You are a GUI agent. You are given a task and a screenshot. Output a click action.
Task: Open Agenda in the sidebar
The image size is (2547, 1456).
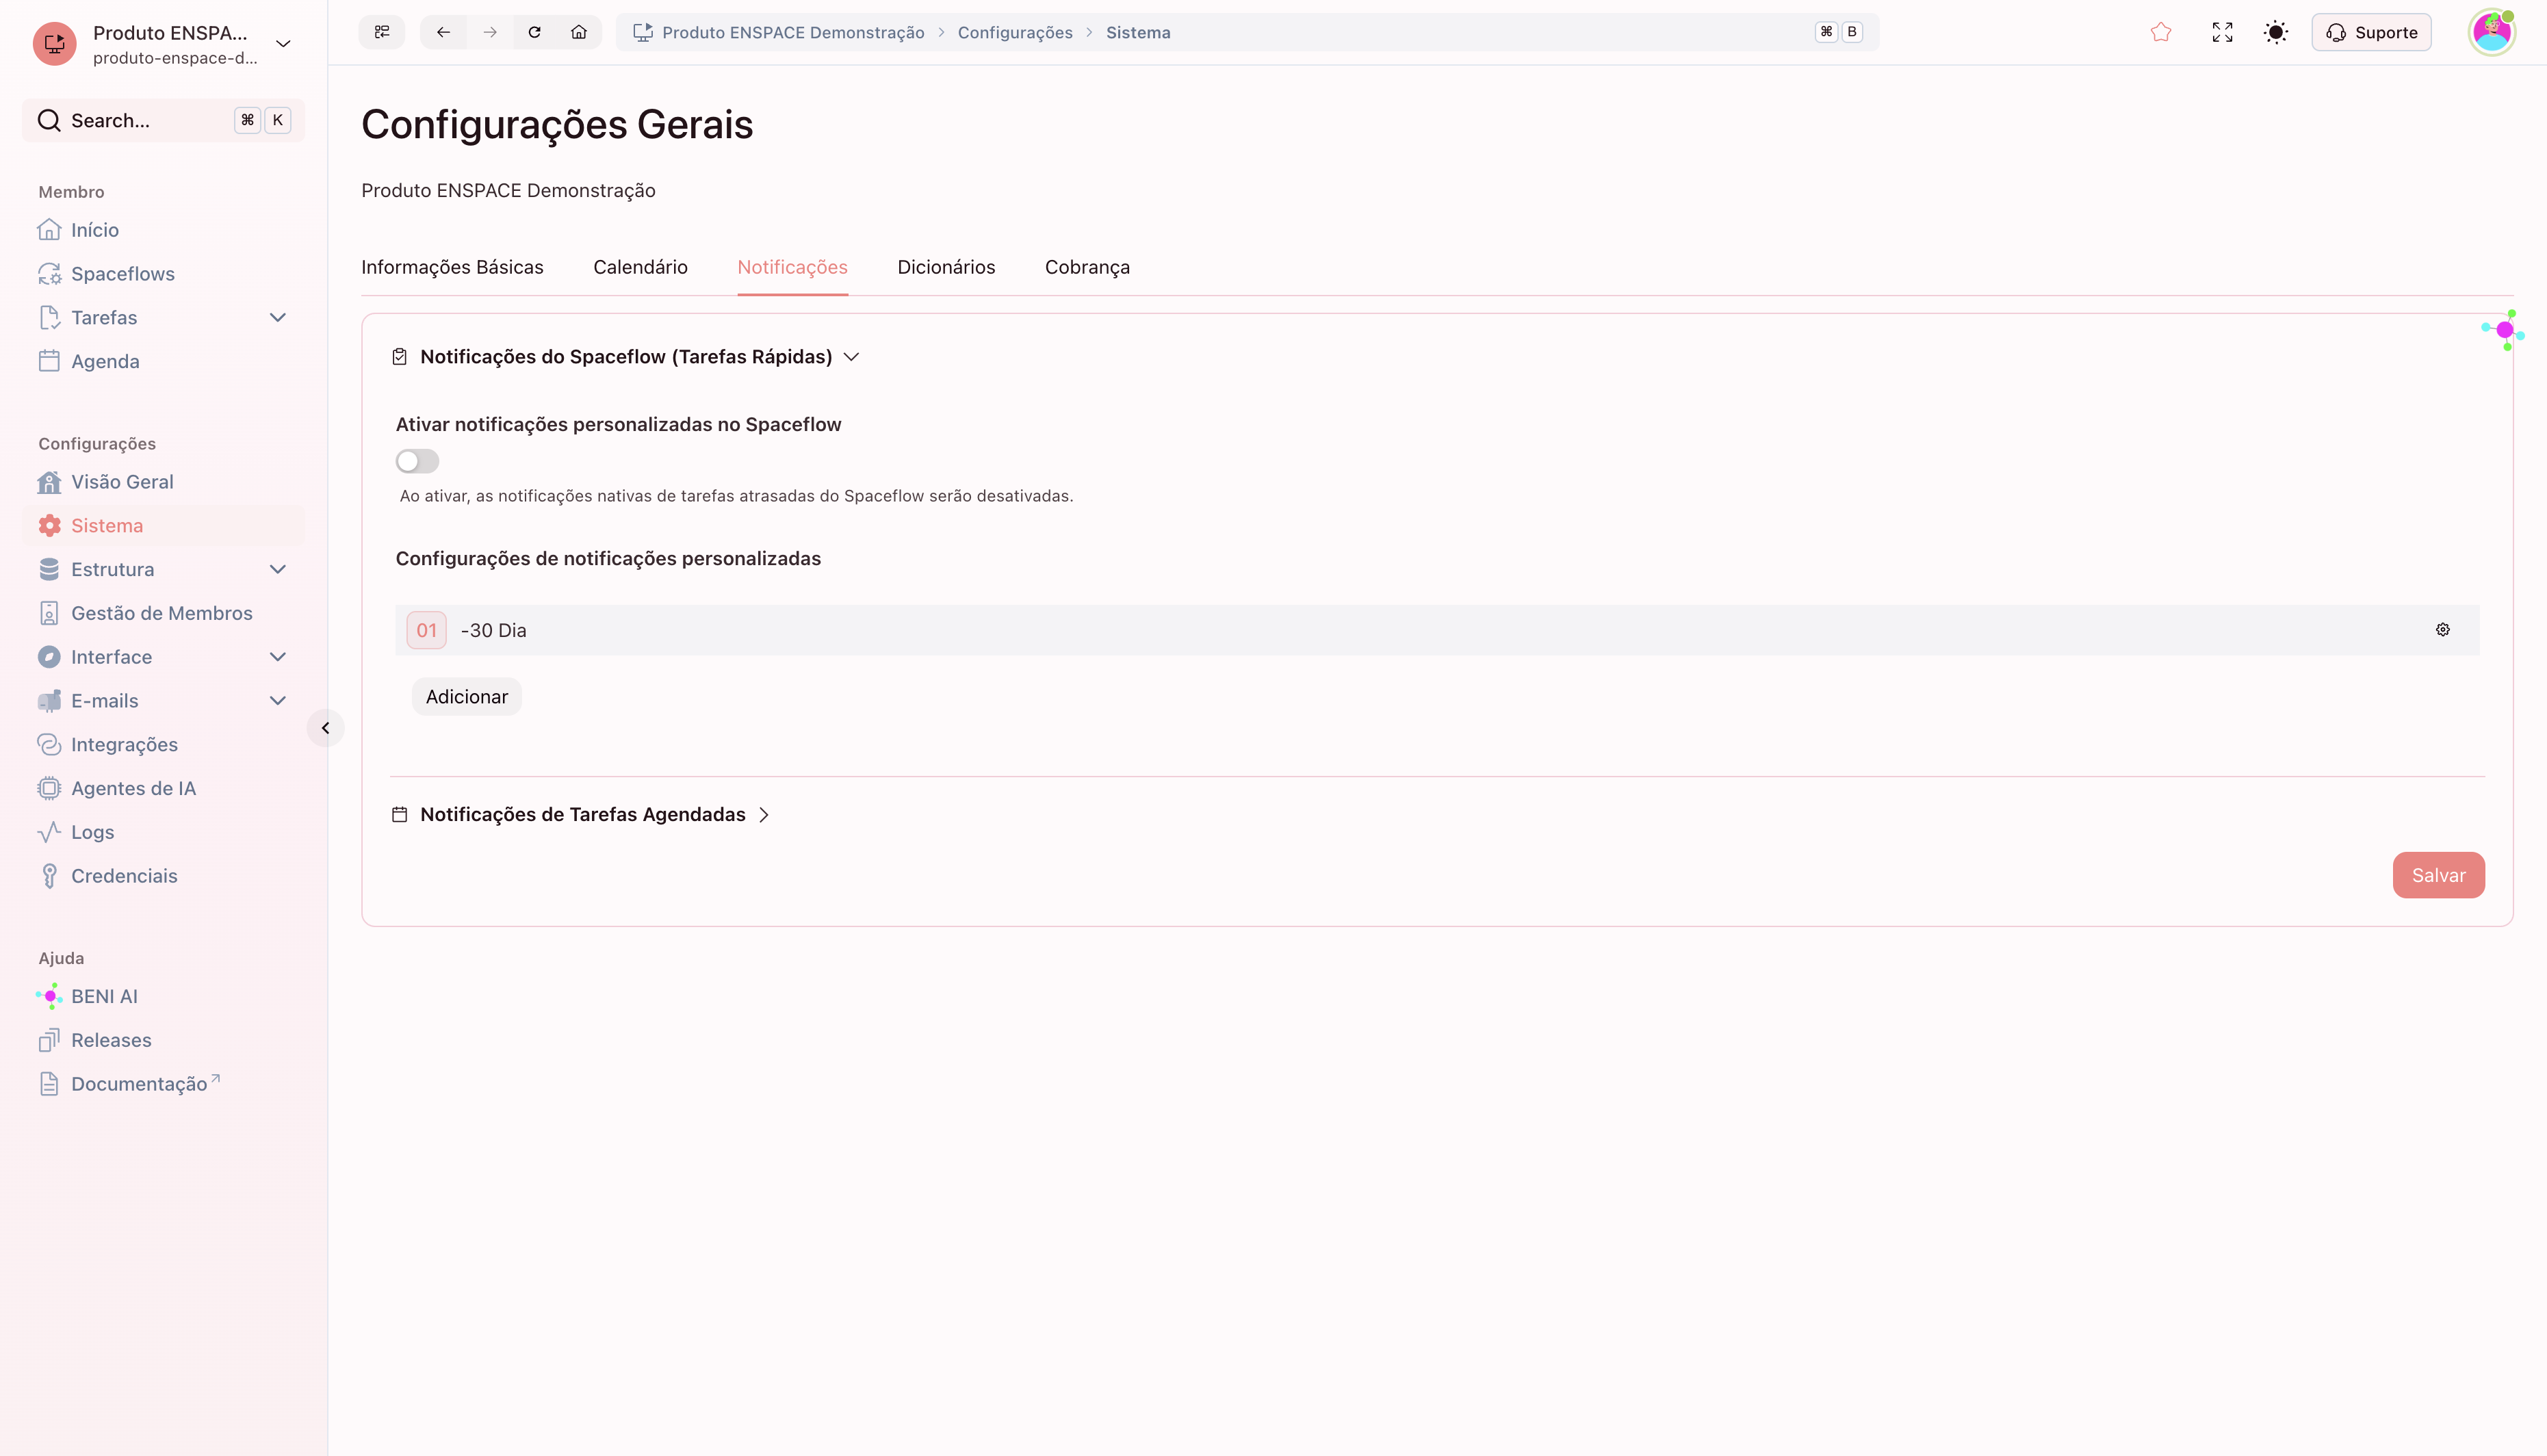(x=163, y=361)
